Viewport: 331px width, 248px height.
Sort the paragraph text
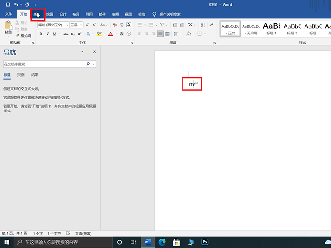pyautogui.click(x=203, y=25)
